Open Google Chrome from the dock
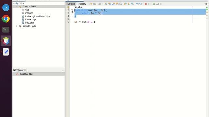209x117 pixels. (6, 19)
